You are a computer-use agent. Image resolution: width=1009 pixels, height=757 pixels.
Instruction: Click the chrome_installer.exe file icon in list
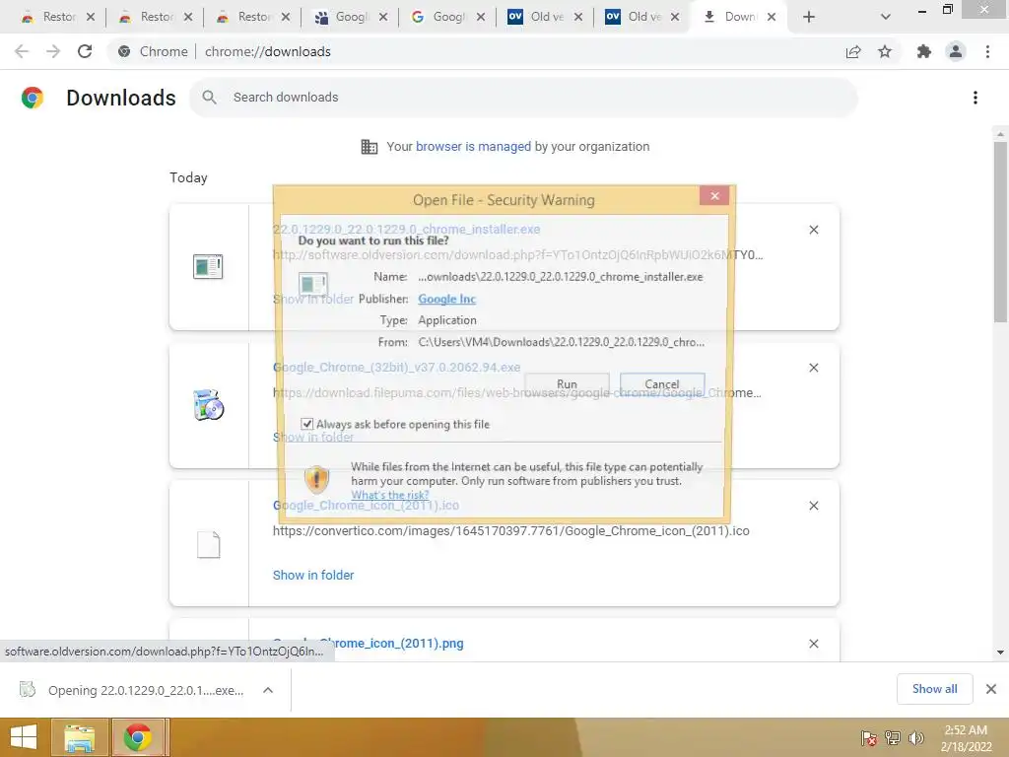tap(208, 266)
